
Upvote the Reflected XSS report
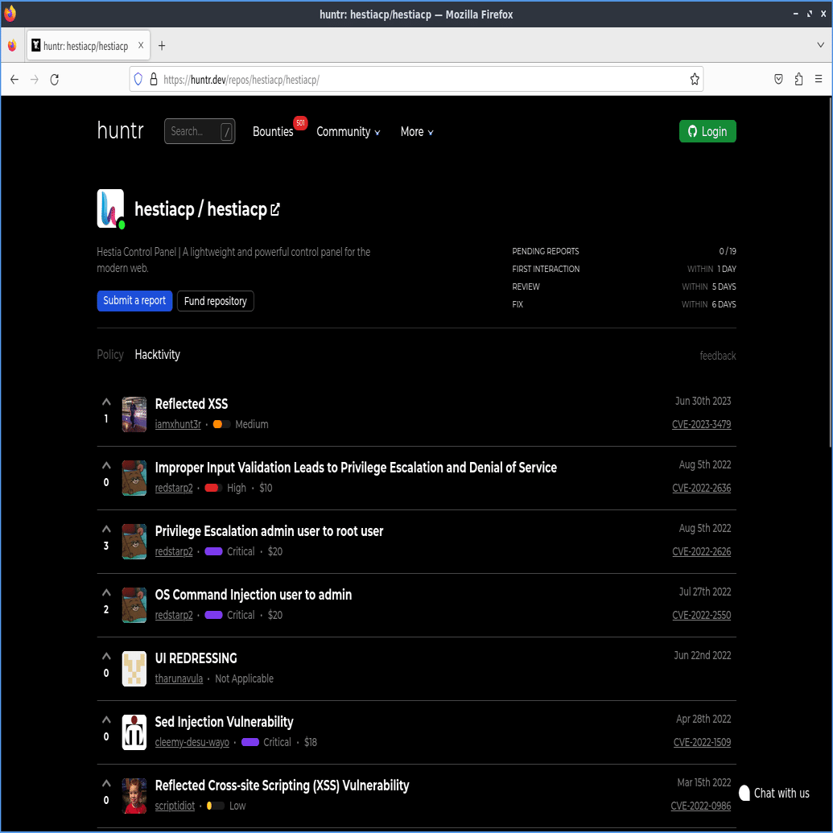pos(106,402)
